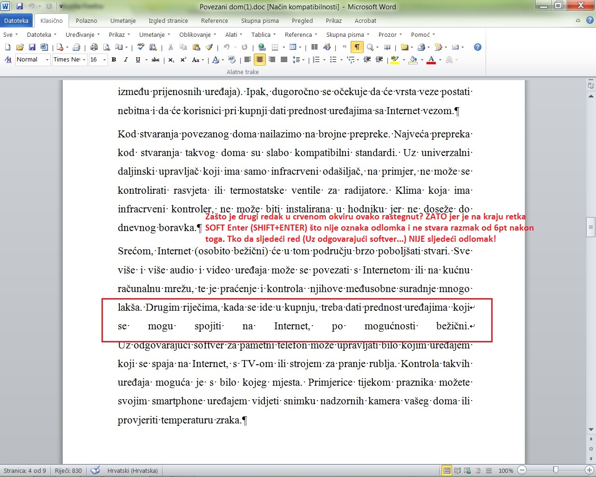
Task: Open the Times New Roman font dropdown
Action: pos(84,60)
